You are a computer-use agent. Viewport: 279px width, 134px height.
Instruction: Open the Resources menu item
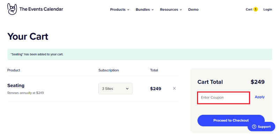(x=169, y=10)
